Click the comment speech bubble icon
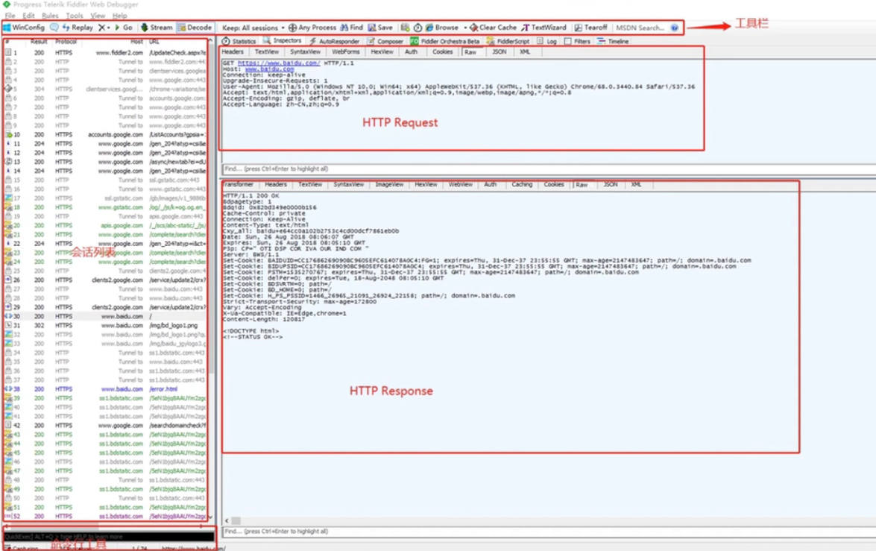The height and width of the screenshot is (551, 876). coord(54,28)
